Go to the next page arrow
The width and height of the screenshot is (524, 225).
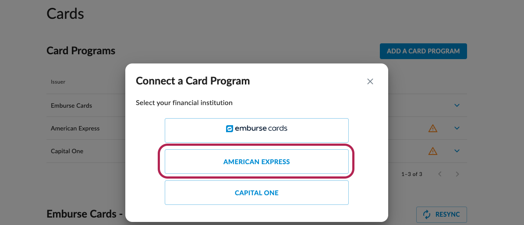click(457, 174)
